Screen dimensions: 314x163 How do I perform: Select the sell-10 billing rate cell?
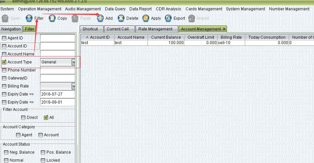pyautogui.click(x=231, y=43)
